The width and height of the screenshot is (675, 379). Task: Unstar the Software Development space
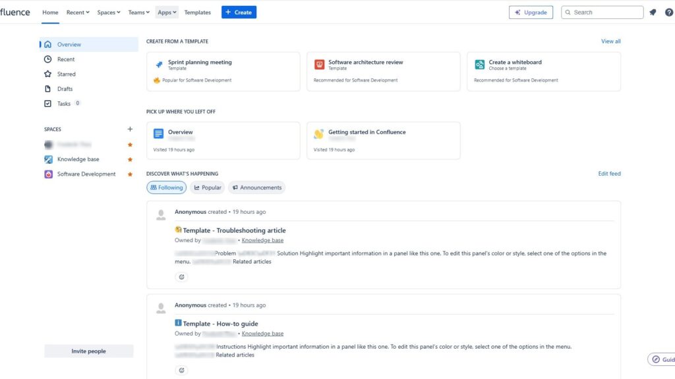coord(130,174)
